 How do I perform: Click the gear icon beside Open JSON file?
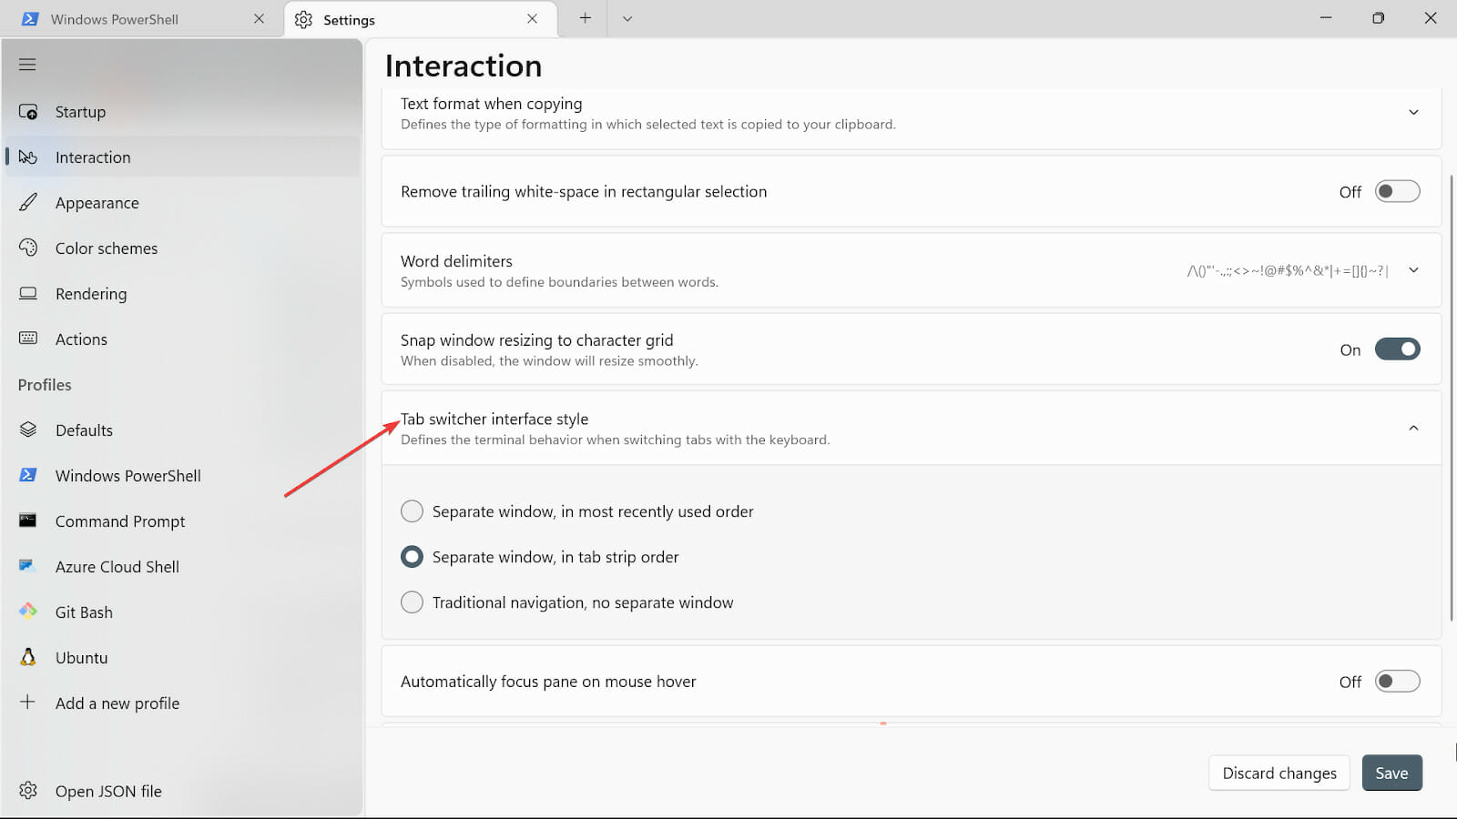28,791
